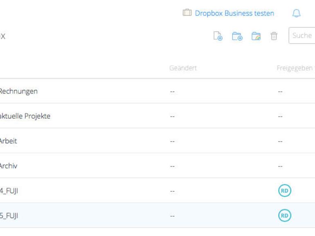Click inside the Suche search field
315x236 pixels.
pos(303,36)
